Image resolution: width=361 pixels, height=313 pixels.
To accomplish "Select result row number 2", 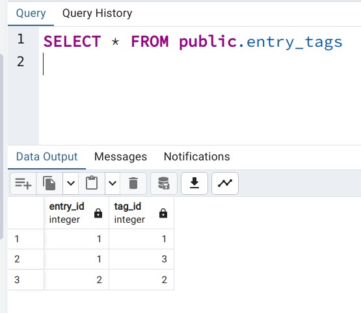I will pyautogui.click(x=25, y=259).
